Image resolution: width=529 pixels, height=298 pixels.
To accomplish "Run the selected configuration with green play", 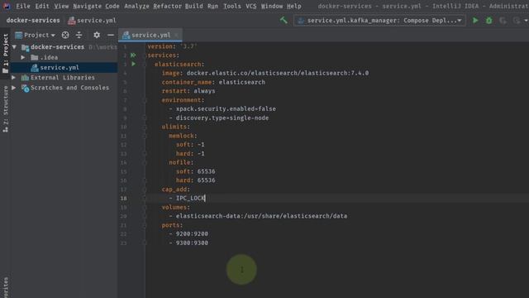I will click(475, 20).
